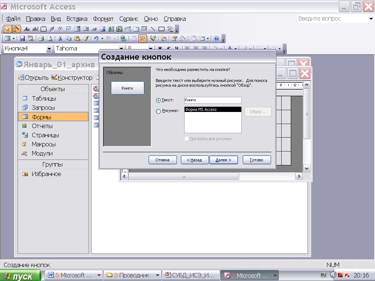The height and width of the screenshot is (281, 375).
Task: Click Открыть in database window
Action: [33, 78]
